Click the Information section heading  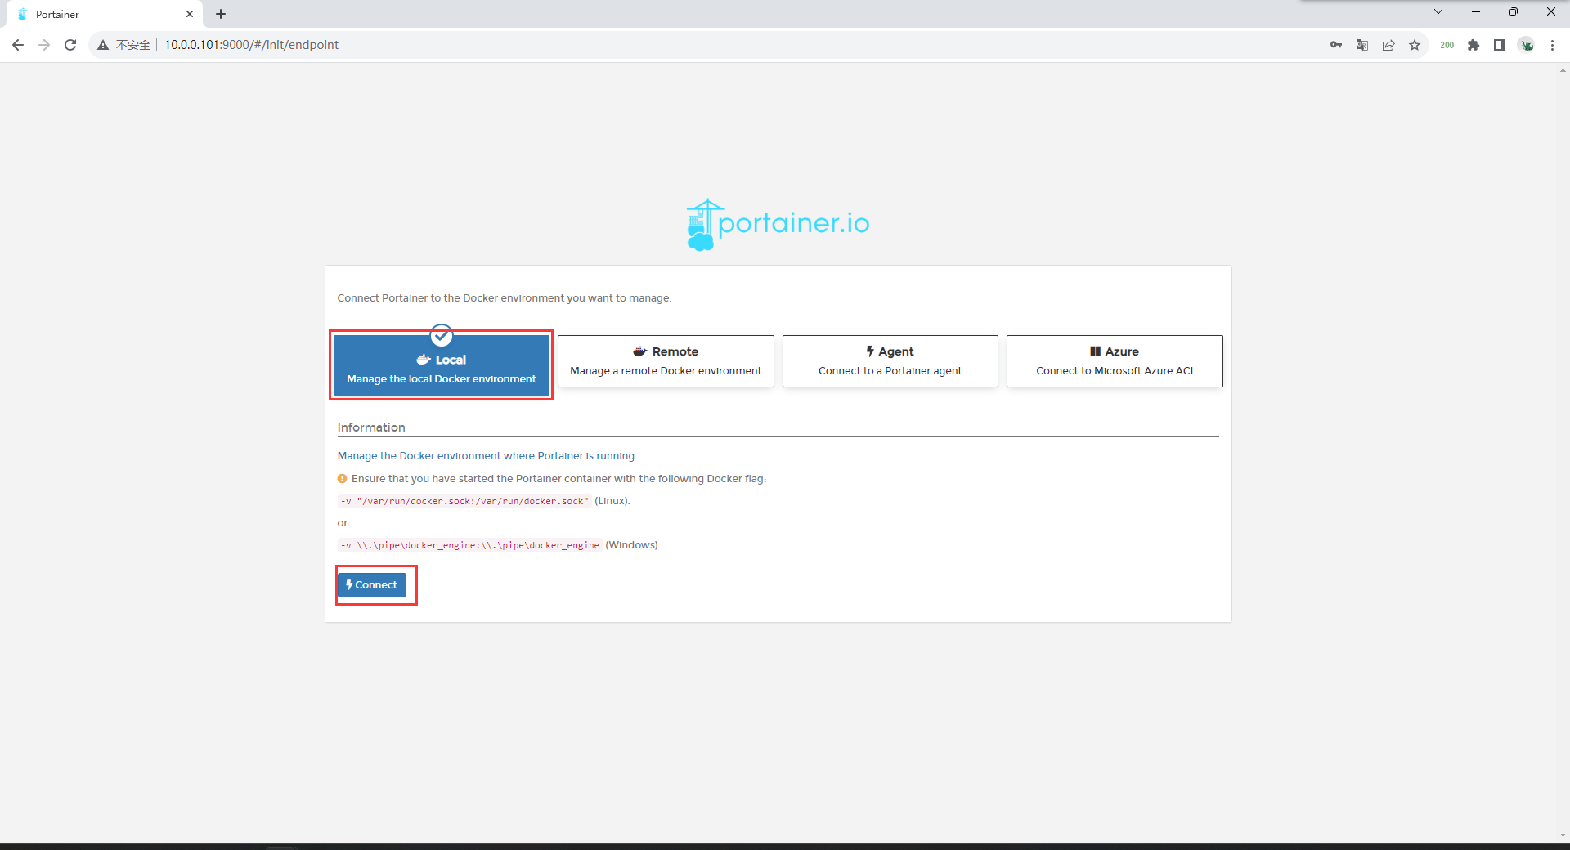click(371, 427)
